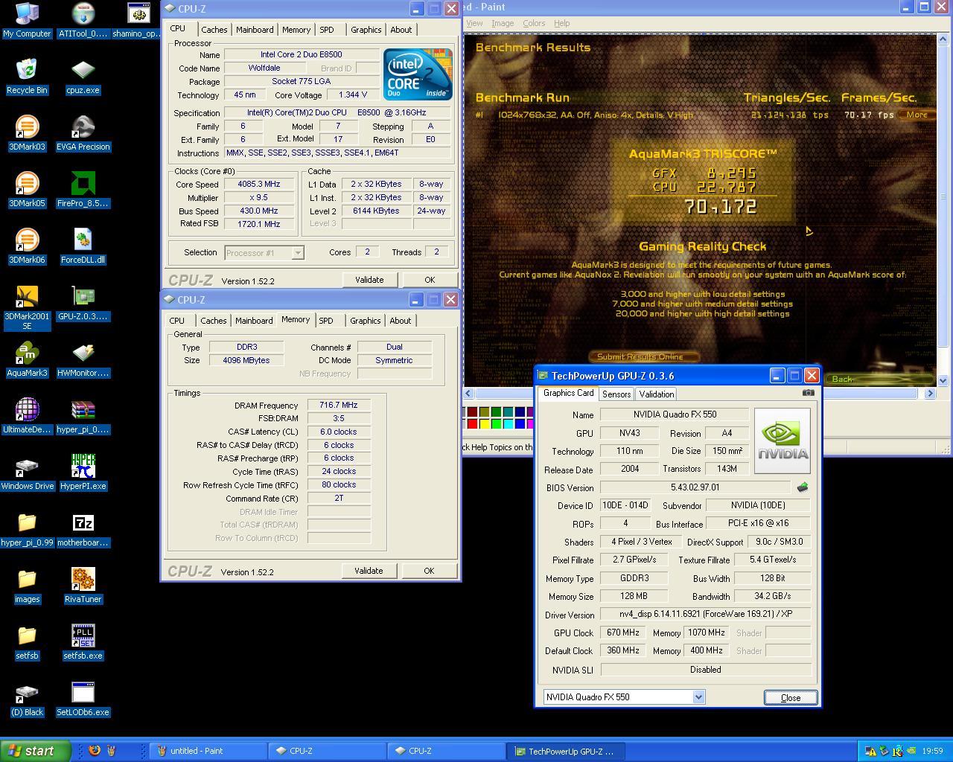Open the Processor #1 selection dropdown
This screenshot has height=762, width=953.
pos(297,253)
